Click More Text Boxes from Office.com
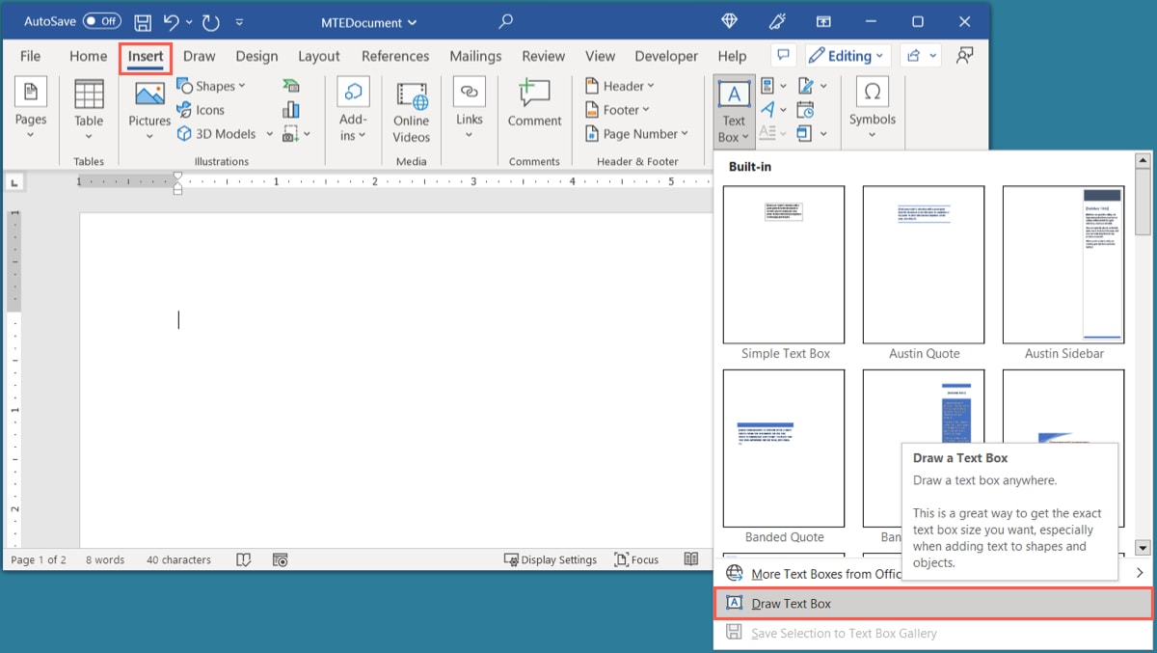This screenshot has height=653, width=1157. pyautogui.click(x=824, y=573)
